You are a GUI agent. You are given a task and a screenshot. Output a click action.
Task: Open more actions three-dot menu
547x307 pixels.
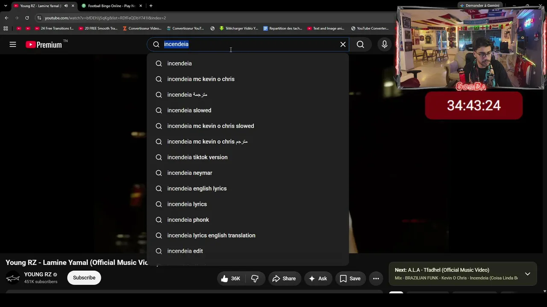coord(376,278)
